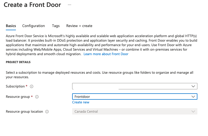Click the Frontdoor text in Resource group field
This screenshot has width=208, height=136.
(x=82, y=97)
